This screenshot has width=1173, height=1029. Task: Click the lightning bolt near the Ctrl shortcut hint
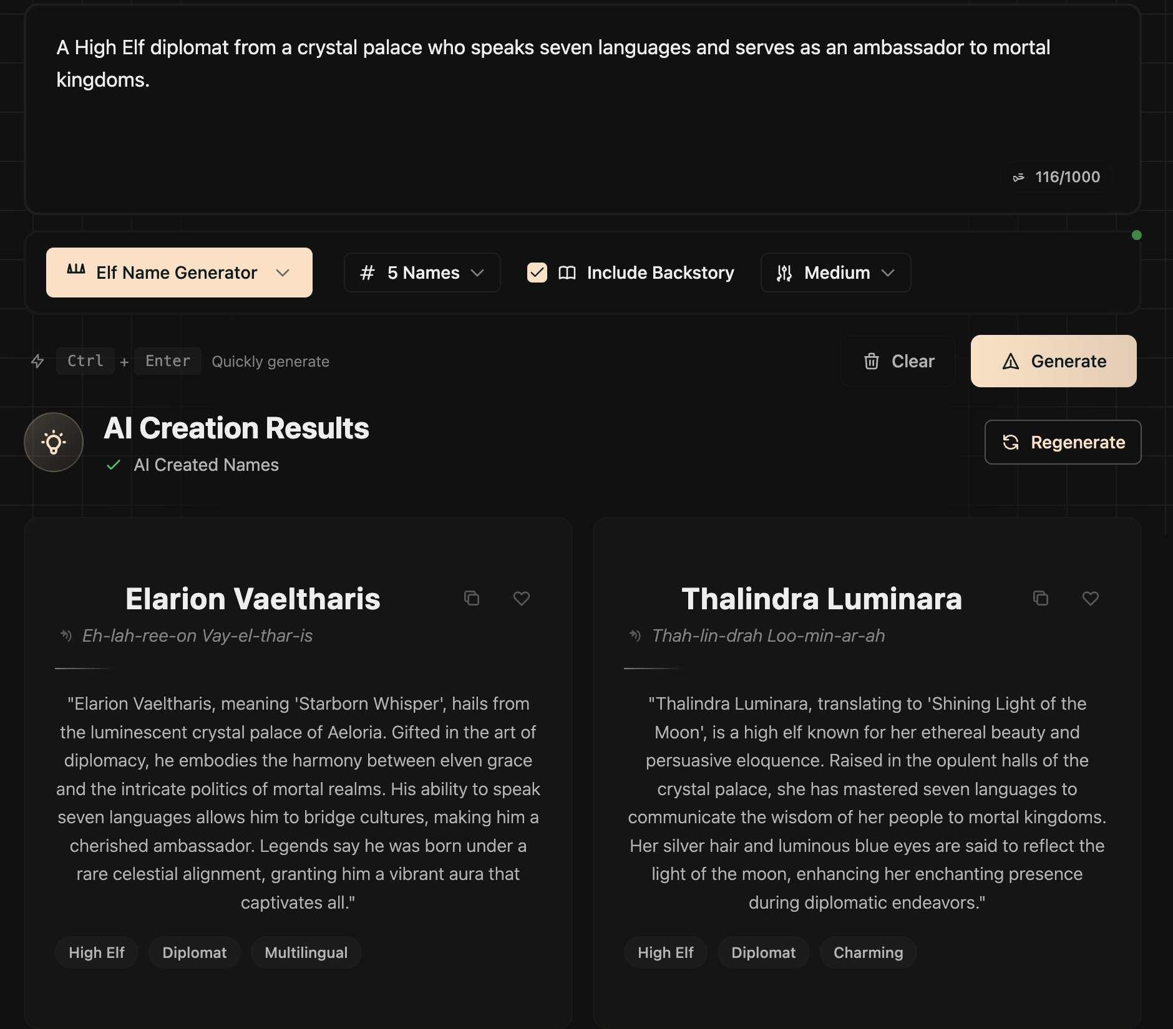tap(39, 361)
